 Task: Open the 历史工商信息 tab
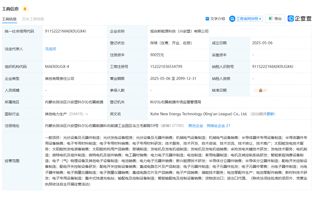[x=33, y=19]
